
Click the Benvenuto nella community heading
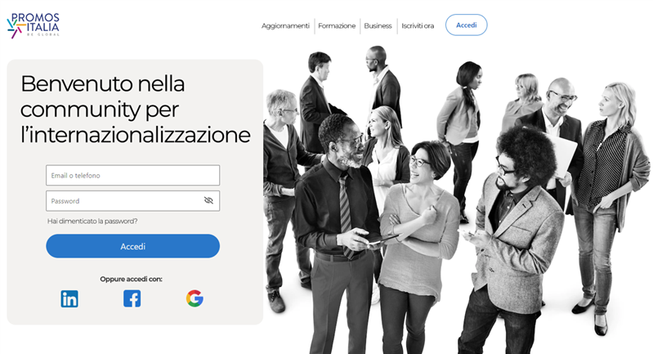(136, 109)
